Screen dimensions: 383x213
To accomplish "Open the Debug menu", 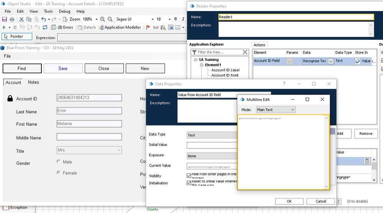I will pyautogui.click(x=64, y=11).
